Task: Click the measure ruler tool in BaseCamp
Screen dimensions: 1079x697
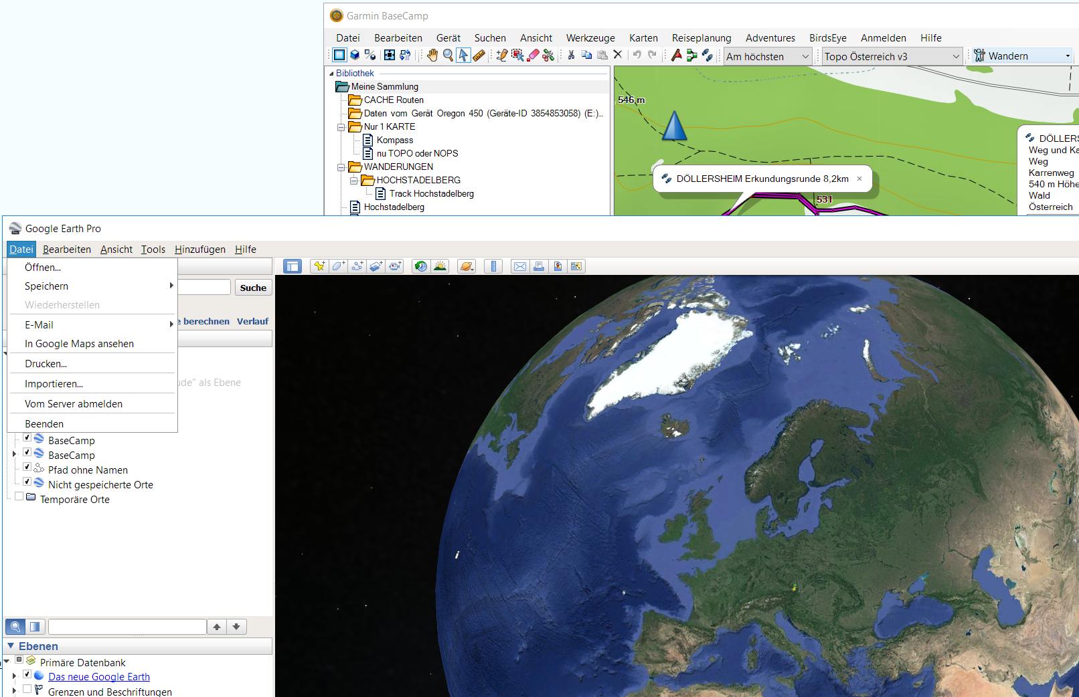Action: coord(479,56)
